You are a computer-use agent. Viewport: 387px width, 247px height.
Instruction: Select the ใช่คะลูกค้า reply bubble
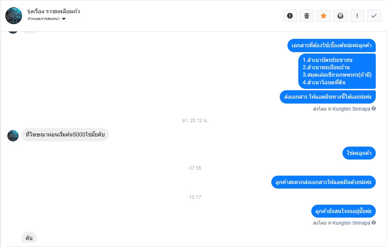[359, 153]
